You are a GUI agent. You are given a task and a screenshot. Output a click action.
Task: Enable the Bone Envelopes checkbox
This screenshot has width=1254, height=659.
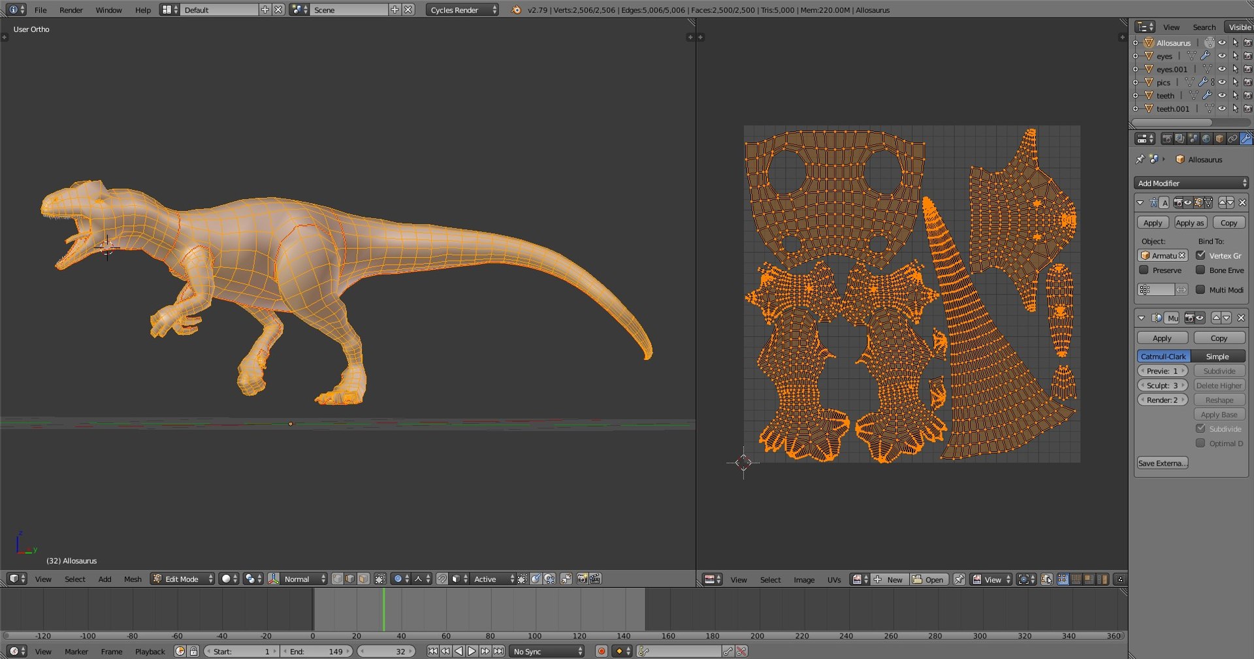(1200, 270)
